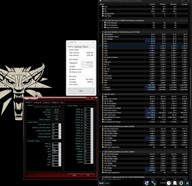The height and width of the screenshot is (186, 192).
Task: Open the CAS# Latency (CL) dropdown
Action: tap(60, 125)
